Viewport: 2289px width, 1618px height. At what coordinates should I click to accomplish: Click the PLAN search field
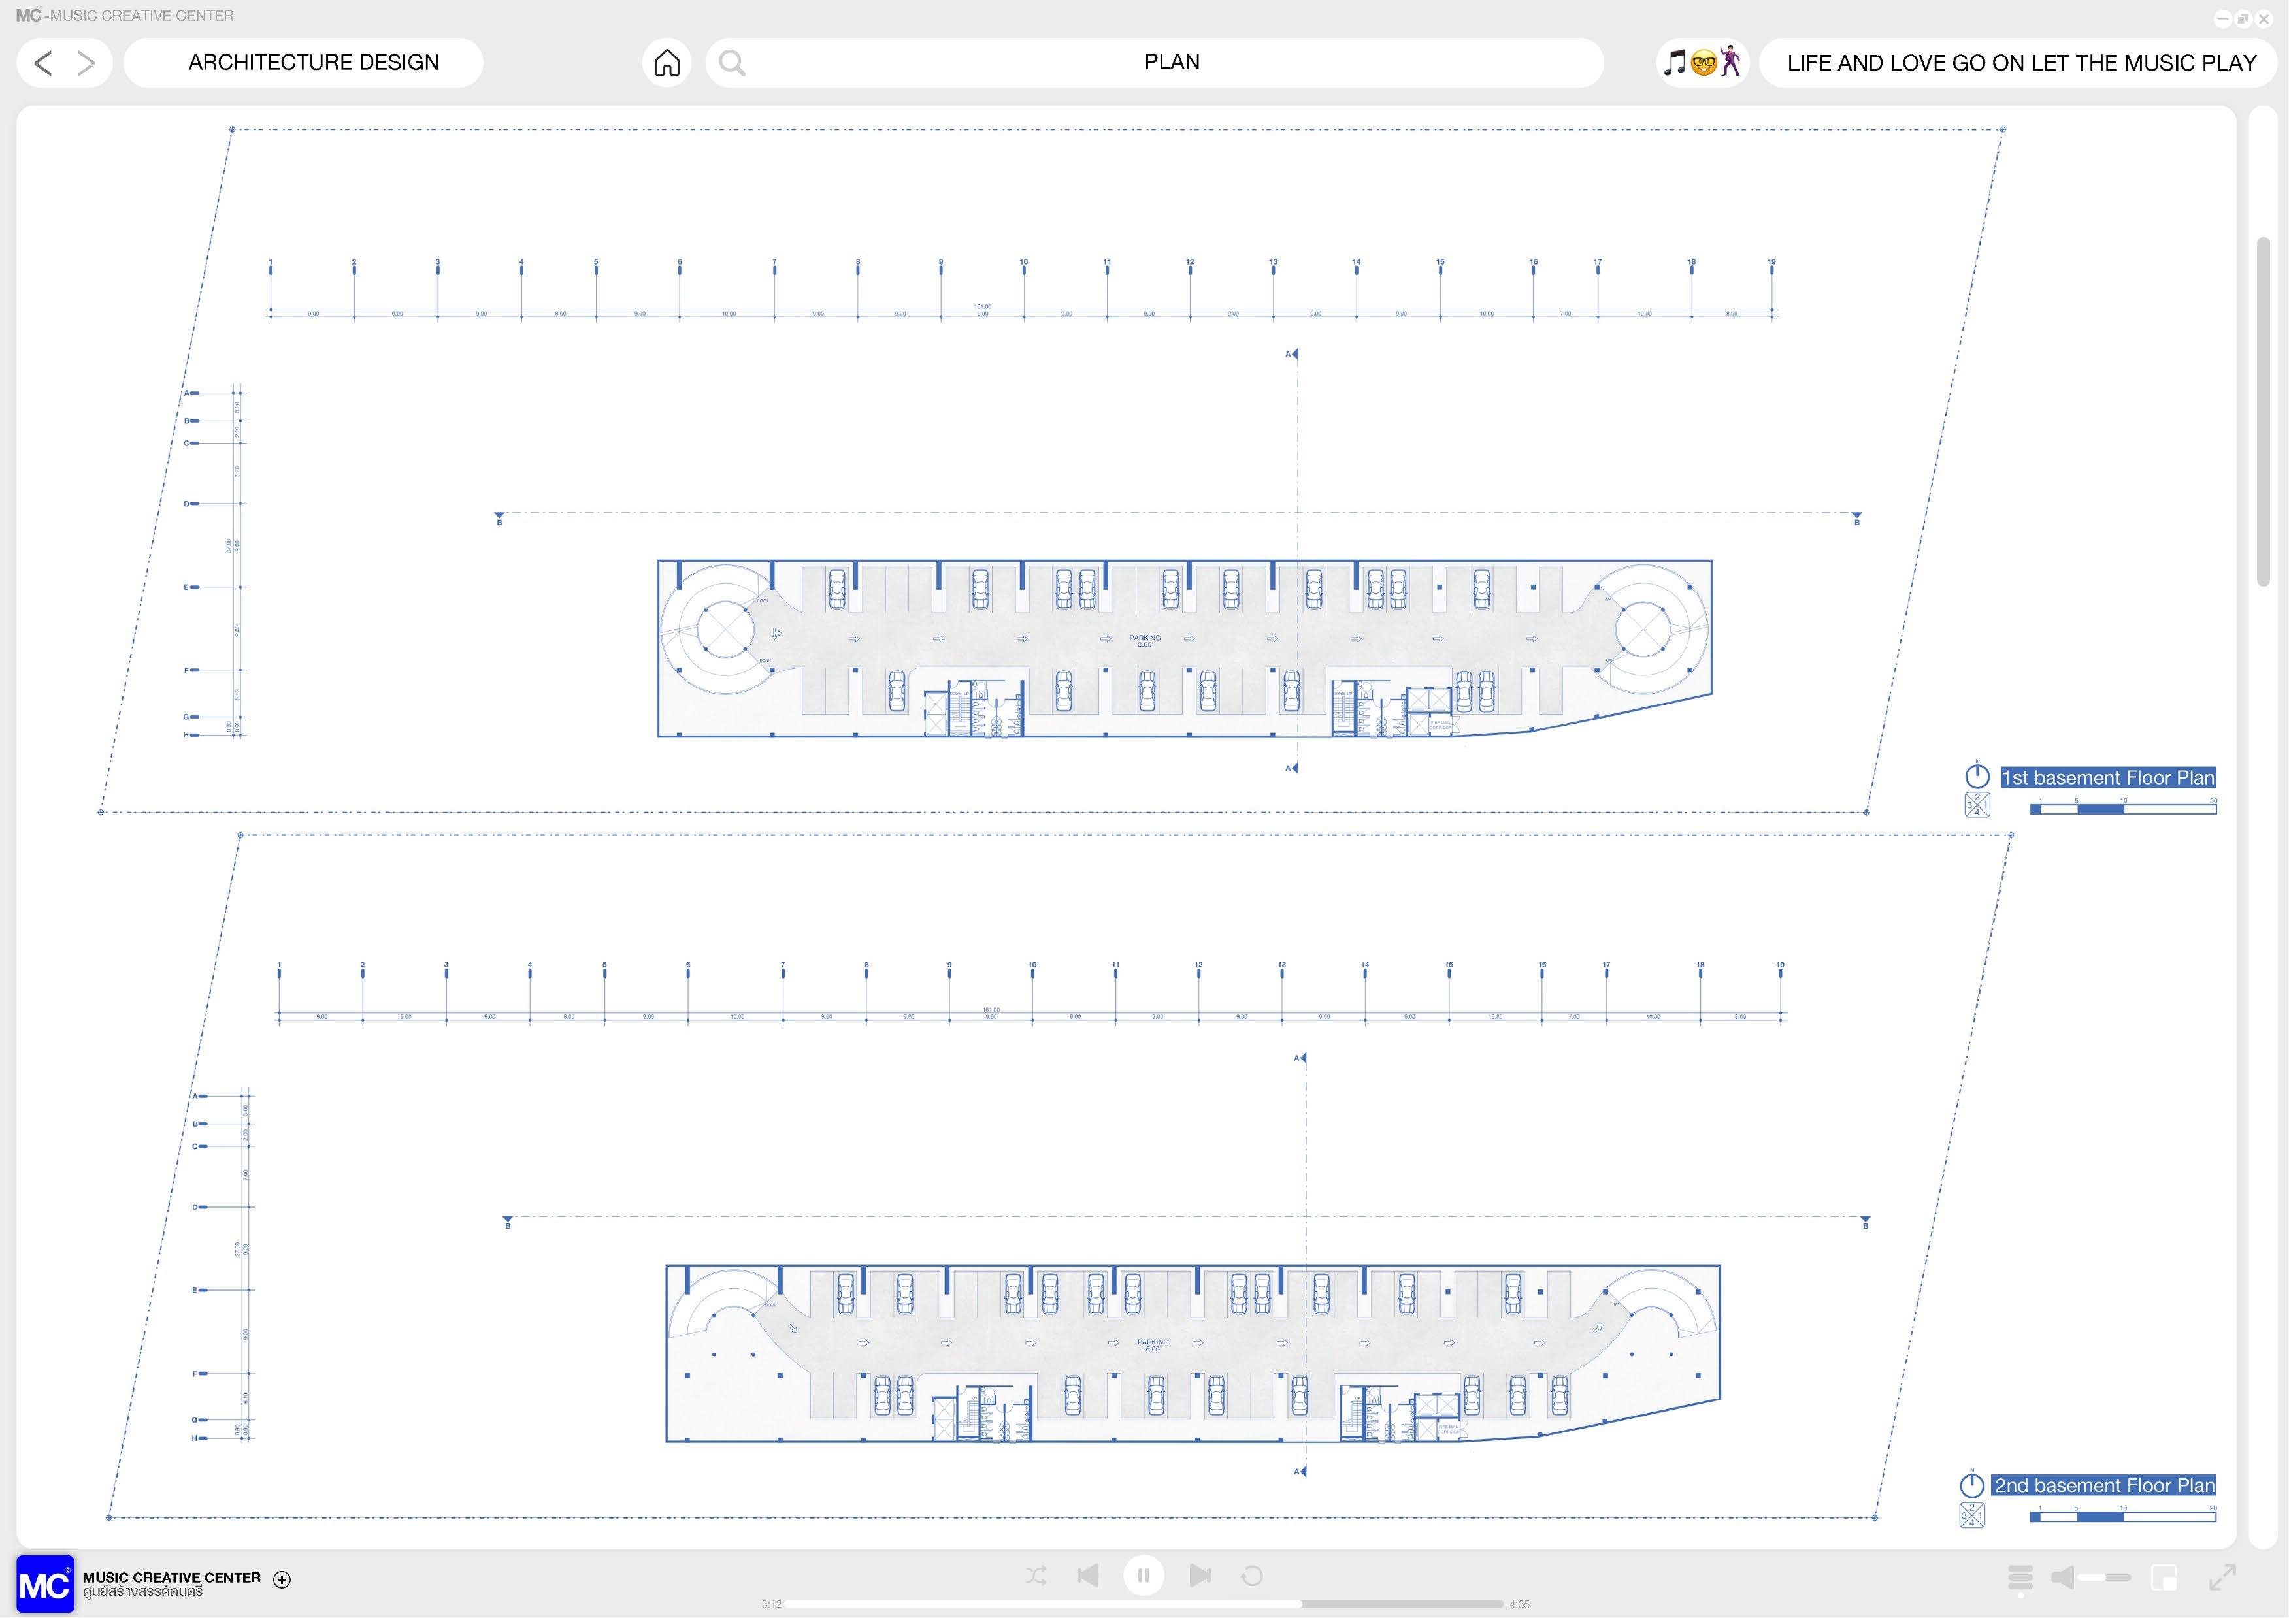(x=1172, y=63)
